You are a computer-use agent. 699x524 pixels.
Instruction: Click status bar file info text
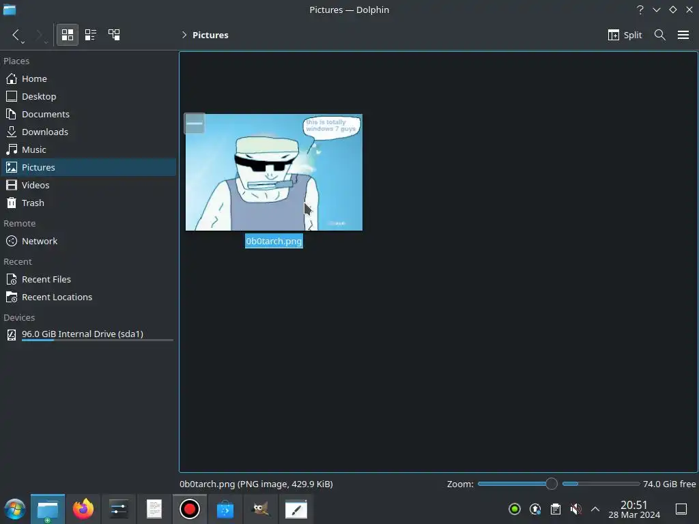pos(257,484)
